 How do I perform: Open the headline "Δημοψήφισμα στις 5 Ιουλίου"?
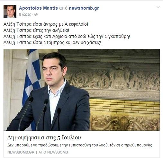point(44,138)
